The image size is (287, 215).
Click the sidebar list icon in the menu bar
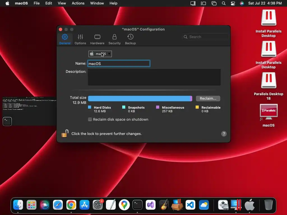coord(203,3)
